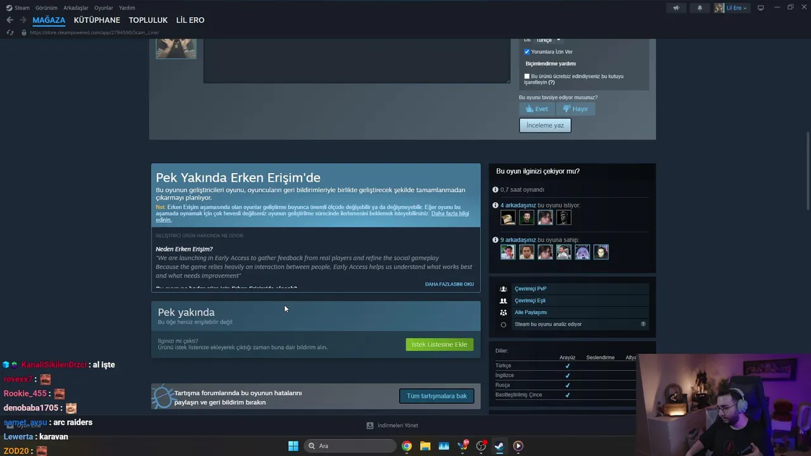This screenshot has width=811, height=456.
Task: Click the store page URL text
Action: [94, 32]
